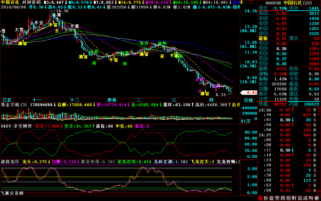
Task: Click the 半仓 marker near 14.35 peak
Action: [x=53, y=25]
